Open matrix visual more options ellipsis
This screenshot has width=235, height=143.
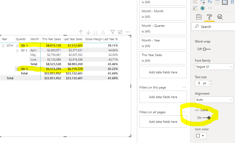(128, 32)
